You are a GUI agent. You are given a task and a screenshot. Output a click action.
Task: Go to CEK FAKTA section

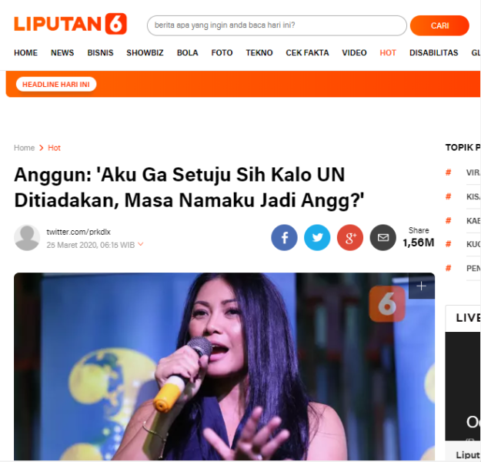307,53
